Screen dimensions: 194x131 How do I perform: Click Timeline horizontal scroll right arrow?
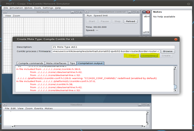click(144, 126)
